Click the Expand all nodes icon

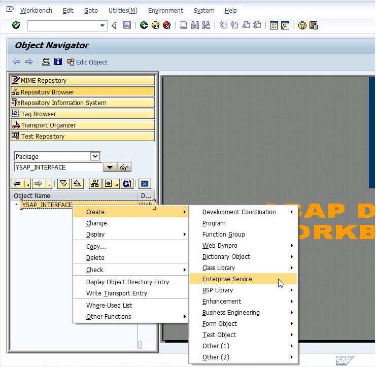tap(63, 184)
